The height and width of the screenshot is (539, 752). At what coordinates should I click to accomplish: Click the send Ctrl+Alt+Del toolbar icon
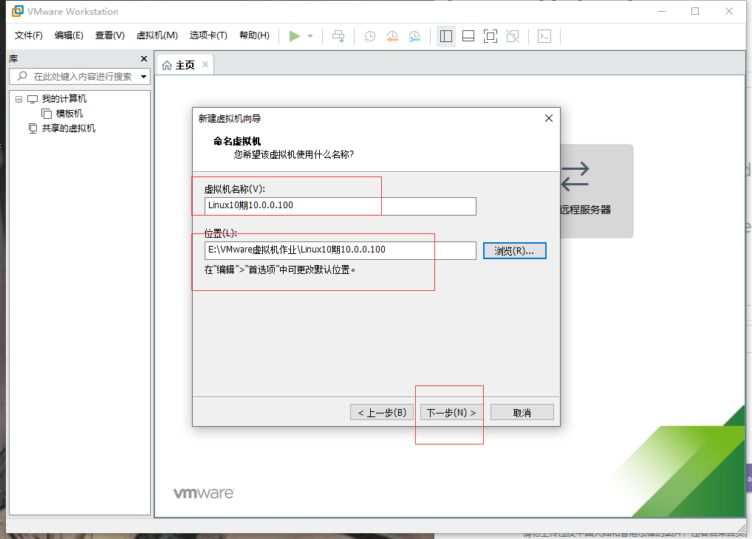click(x=338, y=36)
